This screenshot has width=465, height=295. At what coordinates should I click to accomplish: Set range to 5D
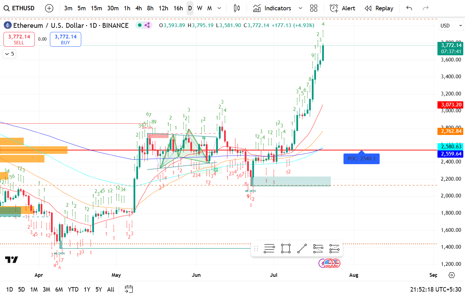pos(21,290)
